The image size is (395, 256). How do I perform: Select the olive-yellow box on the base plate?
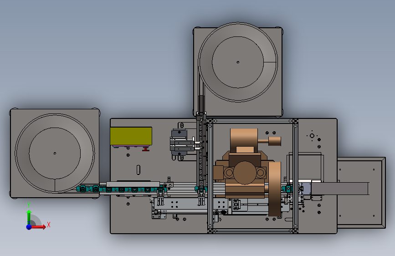click(131, 136)
